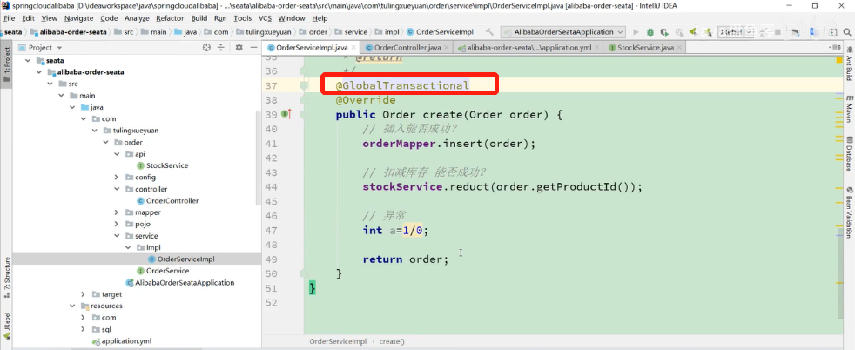Screen dimensions: 855x350
Task: Open the VCS menu
Action: coord(265,18)
